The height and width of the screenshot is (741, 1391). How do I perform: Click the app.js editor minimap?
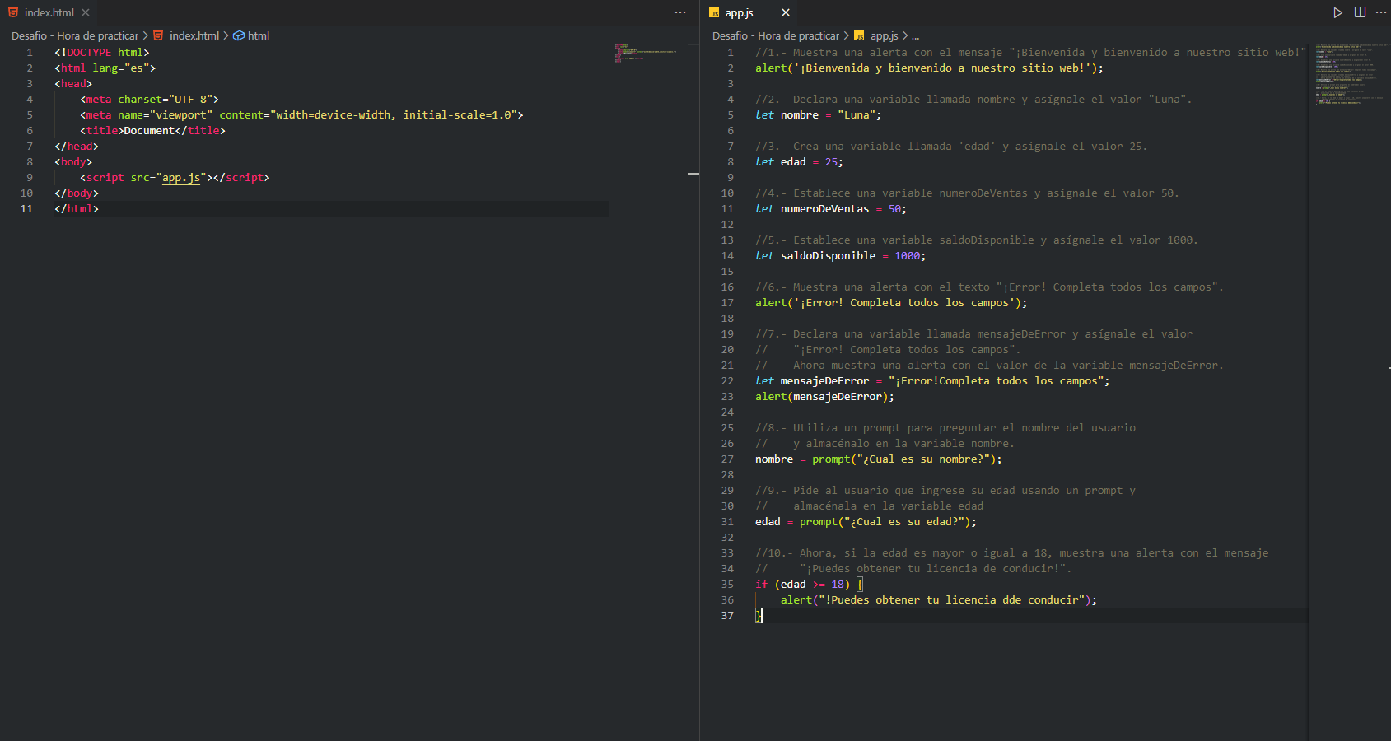pyautogui.click(x=1350, y=74)
